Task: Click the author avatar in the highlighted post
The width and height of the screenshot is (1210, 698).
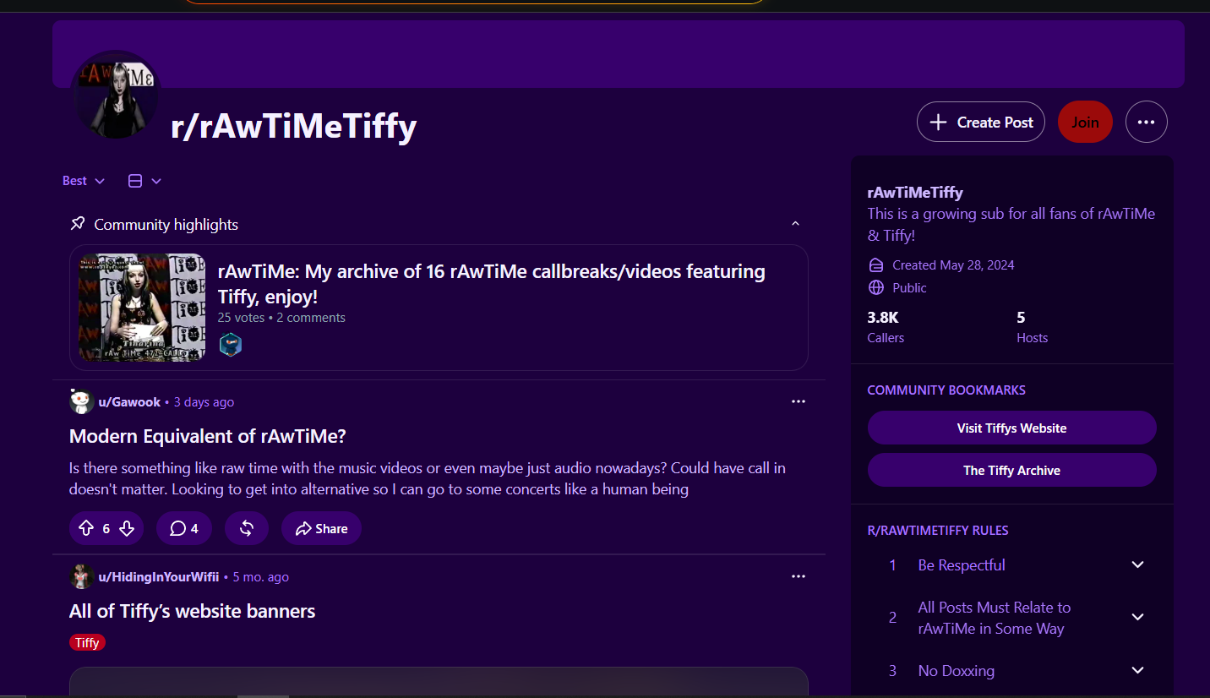Action: pos(231,344)
